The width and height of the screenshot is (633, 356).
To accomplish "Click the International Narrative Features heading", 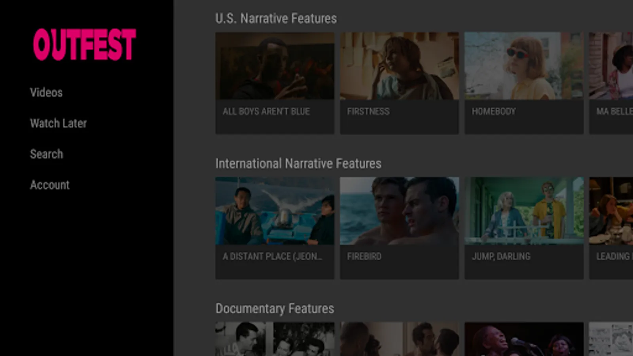I will click(x=298, y=164).
